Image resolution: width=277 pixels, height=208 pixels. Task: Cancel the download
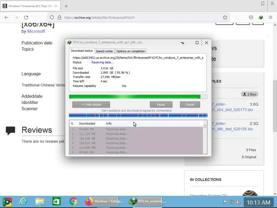pyautogui.click(x=190, y=105)
